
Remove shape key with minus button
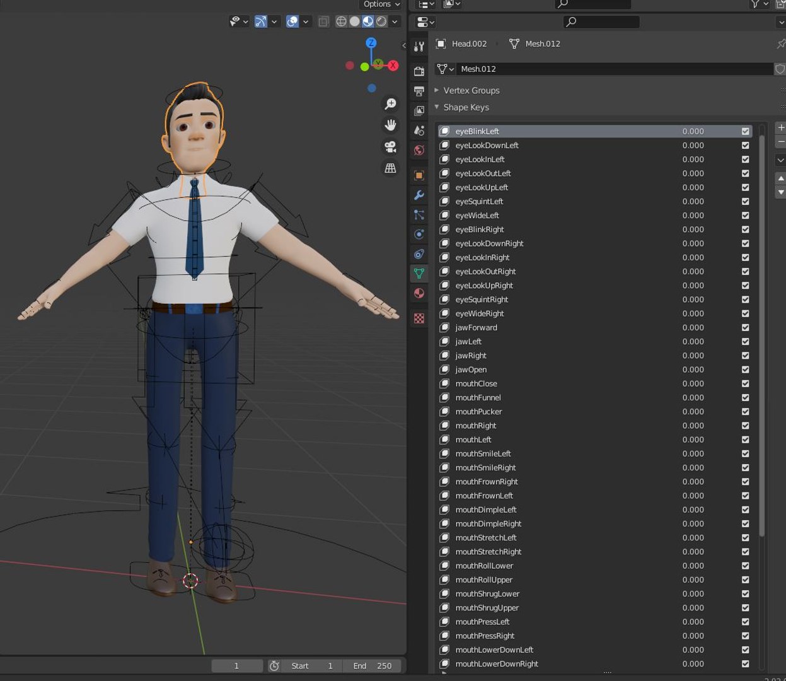(x=781, y=142)
